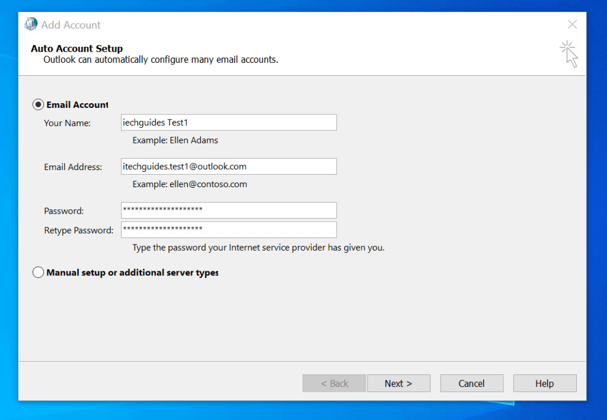Click the 'Your Name:' label
This screenshot has width=607, height=420.
[x=68, y=123]
